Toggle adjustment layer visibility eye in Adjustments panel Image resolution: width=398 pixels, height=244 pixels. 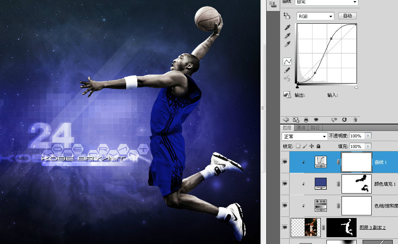[316, 120]
